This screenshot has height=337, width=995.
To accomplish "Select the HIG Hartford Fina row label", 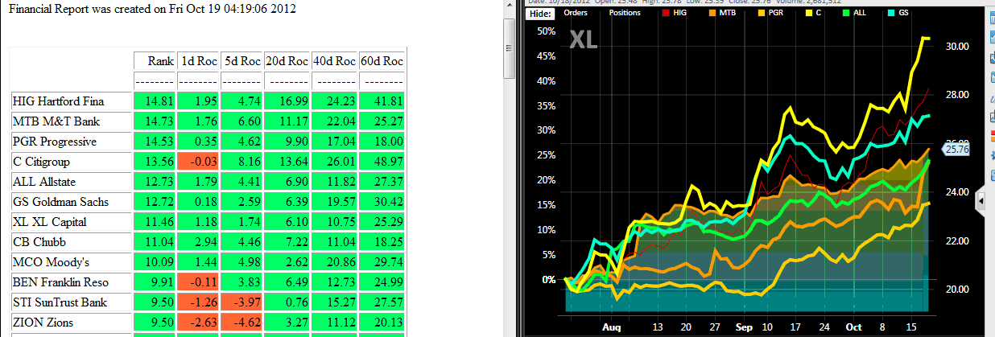I will tap(71, 101).
